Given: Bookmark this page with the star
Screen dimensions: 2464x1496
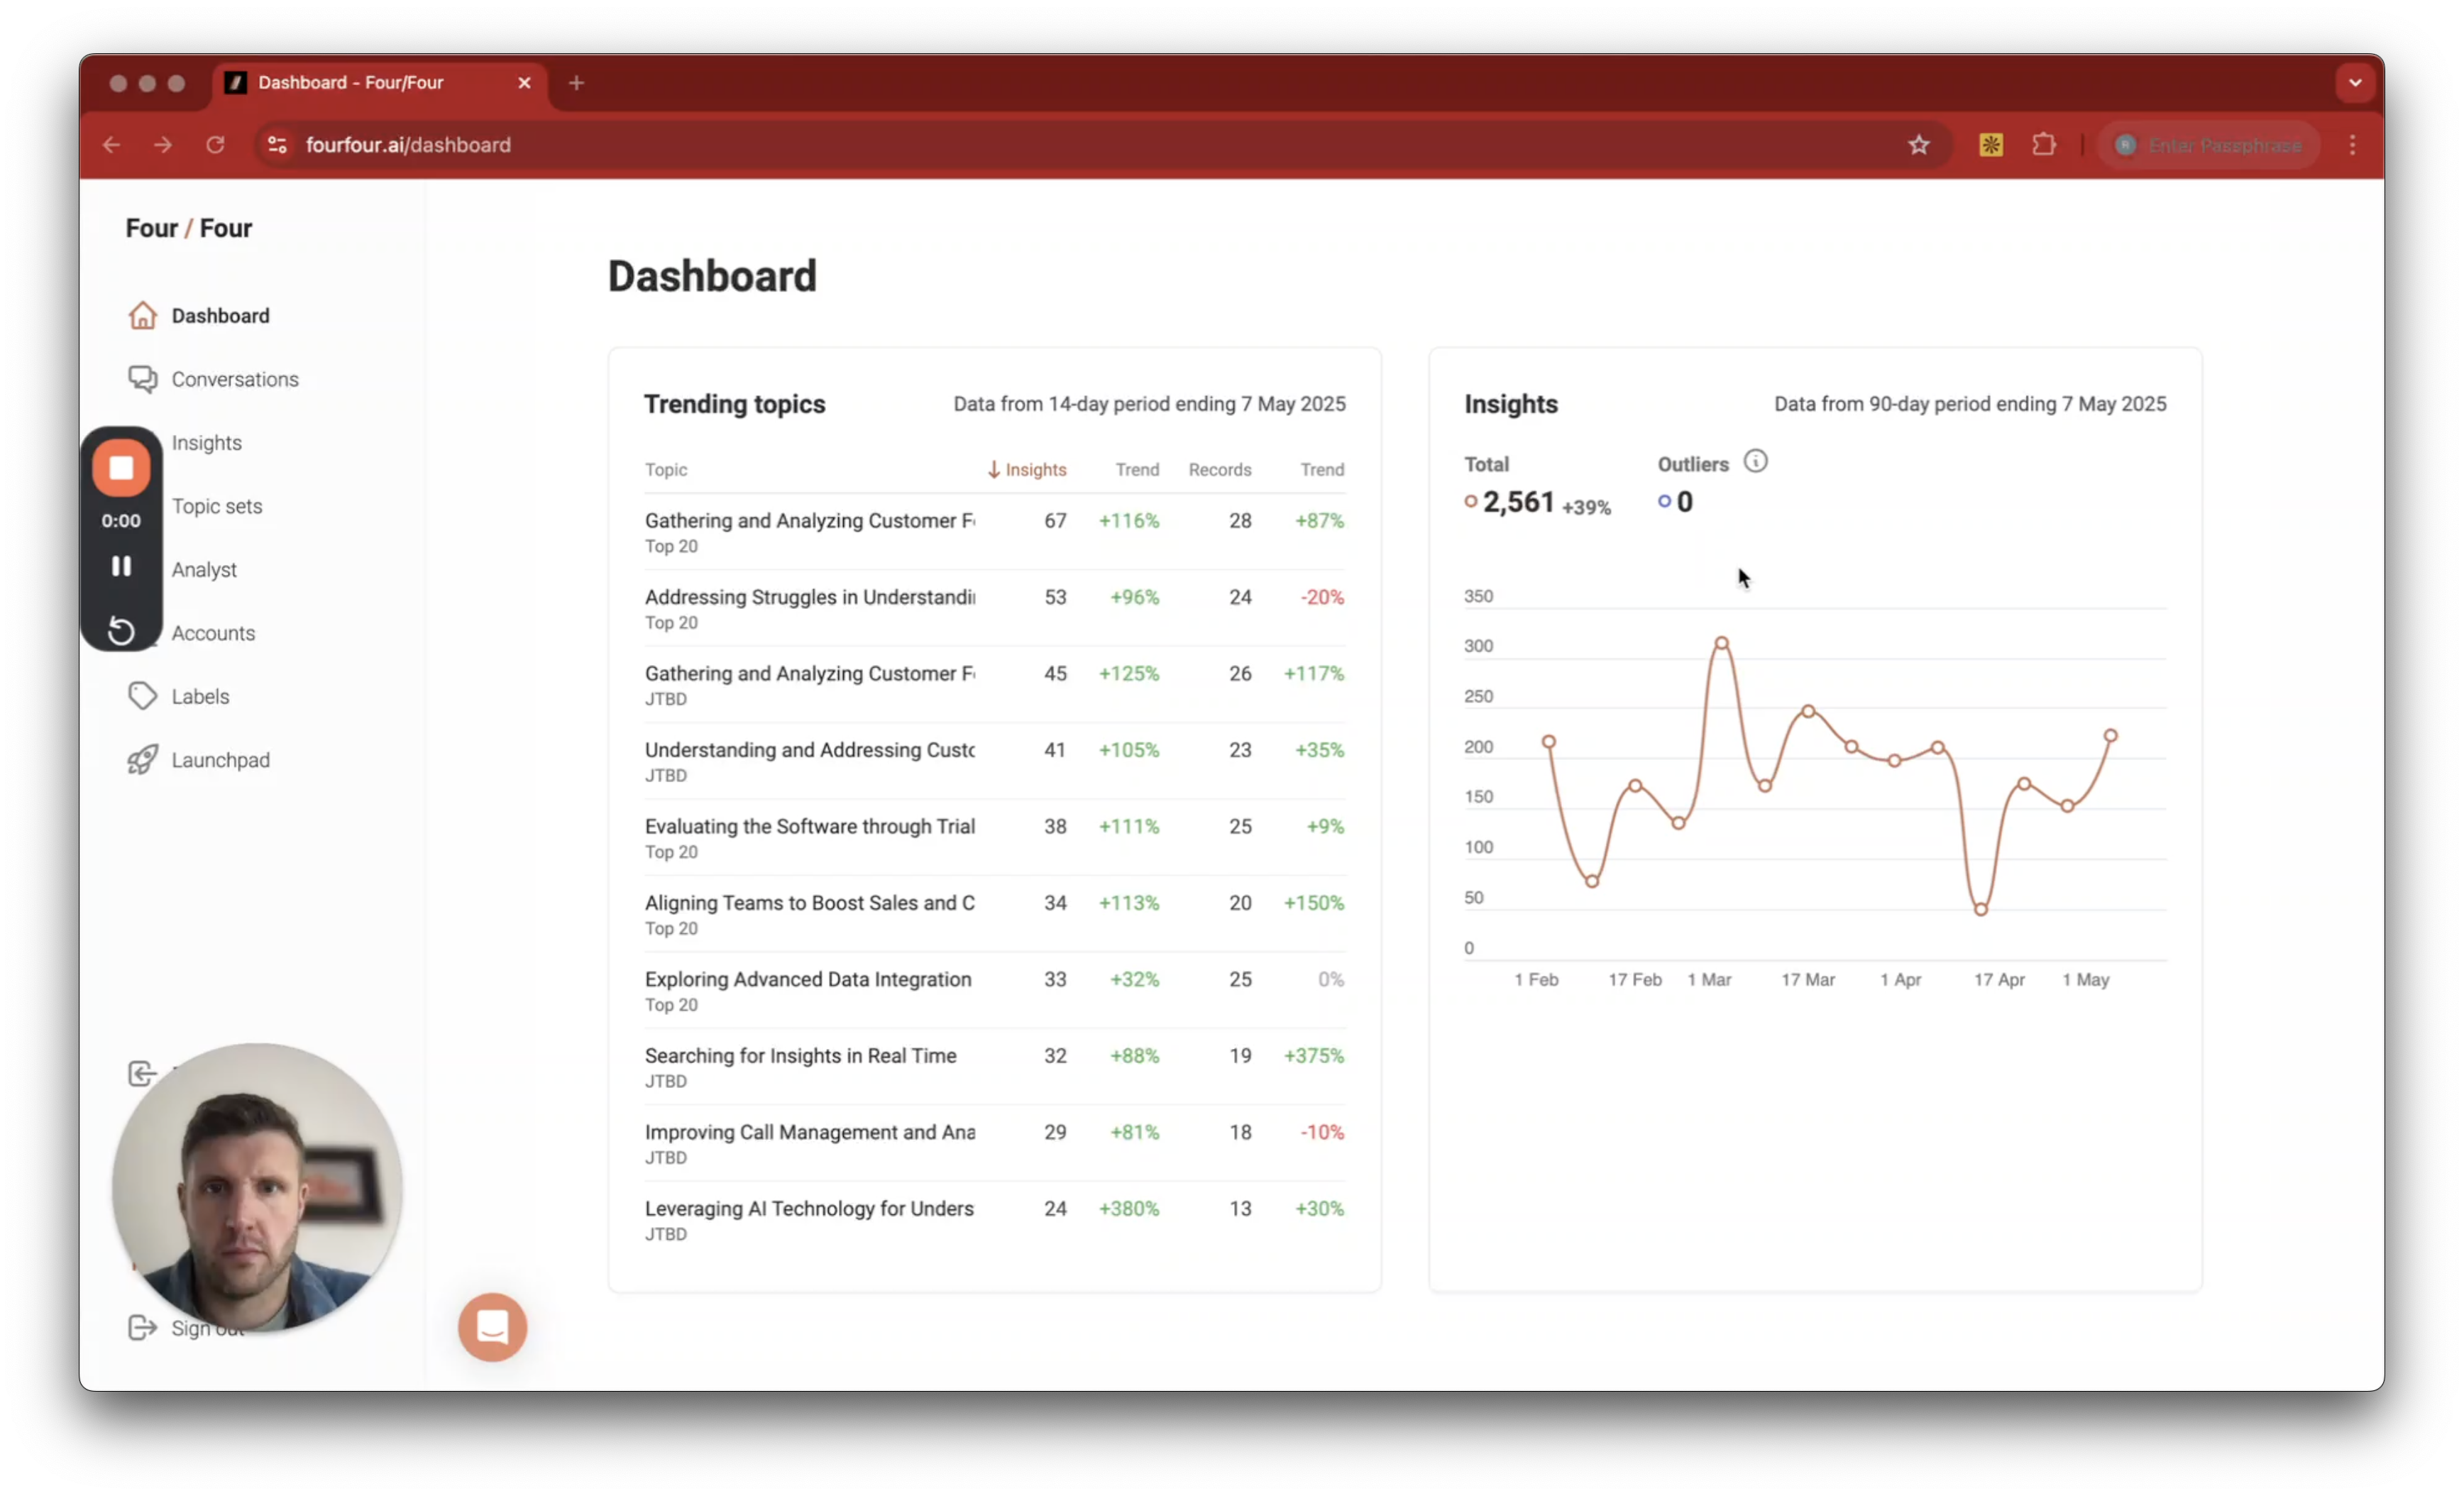Looking at the screenshot, I should (x=1918, y=145).
